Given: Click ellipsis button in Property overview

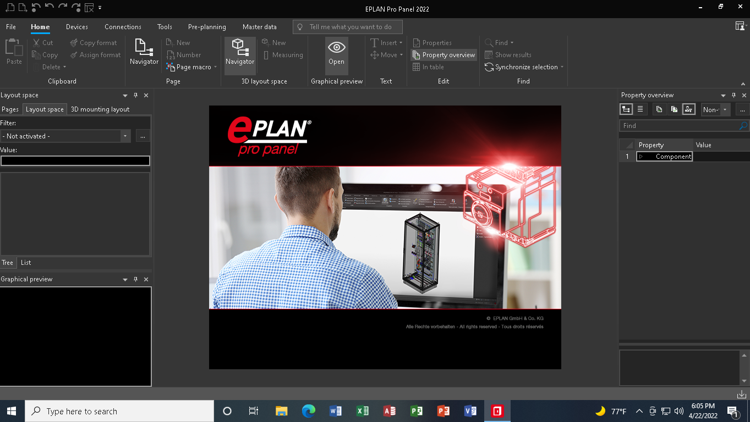Looking at the screenshot, I should click(x=742, y=109).
